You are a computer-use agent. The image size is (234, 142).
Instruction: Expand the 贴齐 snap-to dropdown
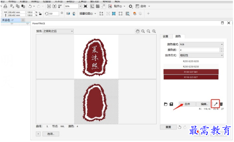coord(124,6)
